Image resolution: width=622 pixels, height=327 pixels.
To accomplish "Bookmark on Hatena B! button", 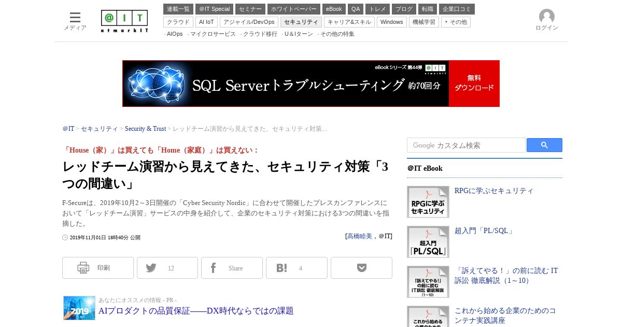I will pyautogui.click(x=296, y=268).
